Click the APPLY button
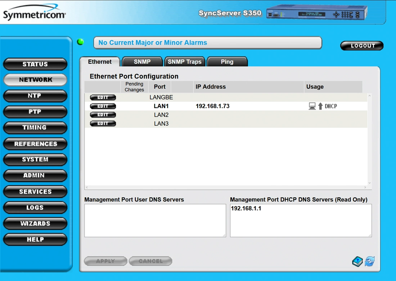The height and width of the screenshot is (281, 396). tap(105, 261)
